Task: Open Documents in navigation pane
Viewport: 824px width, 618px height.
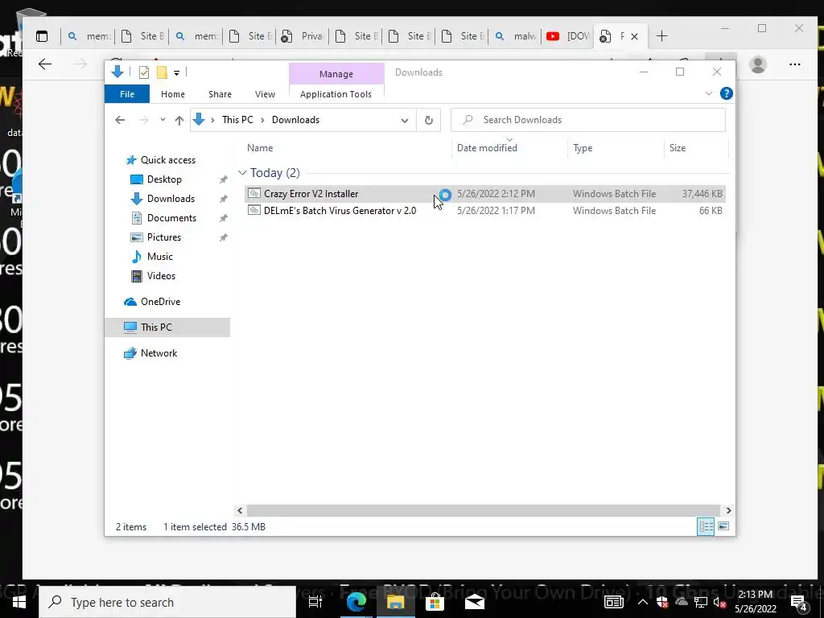Action: tap(171, 218)
